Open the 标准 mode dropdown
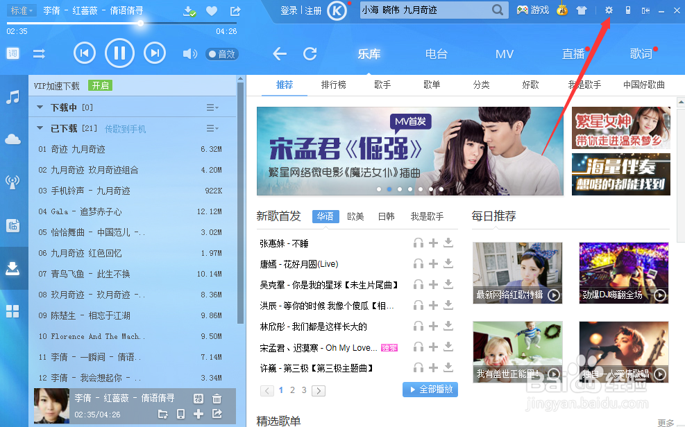The image size is (685, 427). tap(21, 10)
